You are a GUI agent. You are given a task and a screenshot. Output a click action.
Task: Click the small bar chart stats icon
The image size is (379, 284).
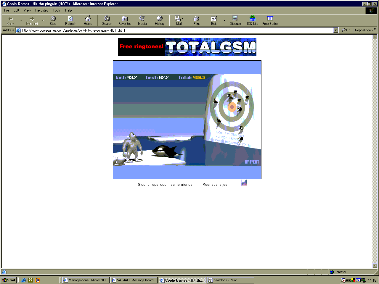click(244, 183)
